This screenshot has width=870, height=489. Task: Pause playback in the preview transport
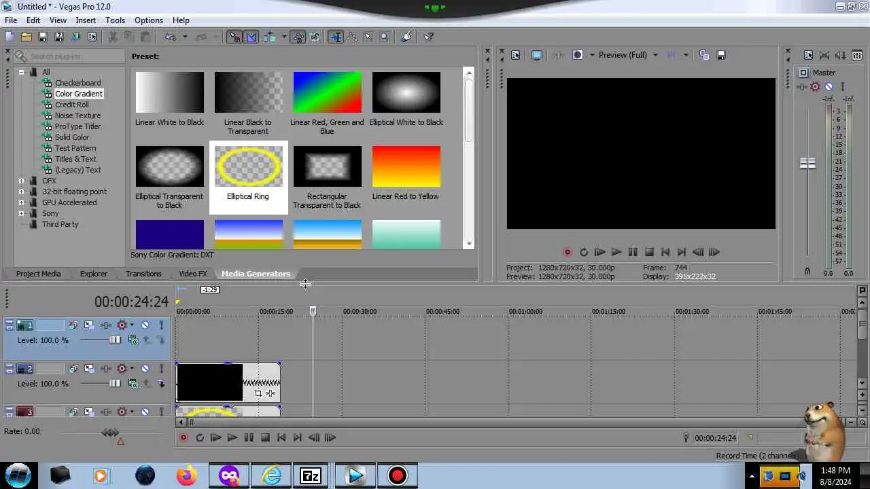[x=633, y=252]
